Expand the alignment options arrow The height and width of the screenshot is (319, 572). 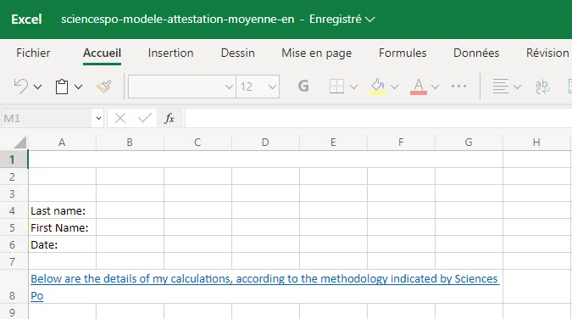pyautogui.click(x=517, y=87)
